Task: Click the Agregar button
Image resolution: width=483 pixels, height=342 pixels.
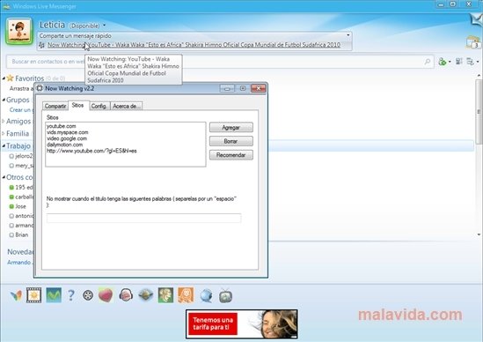Action: tap(231, 128)
